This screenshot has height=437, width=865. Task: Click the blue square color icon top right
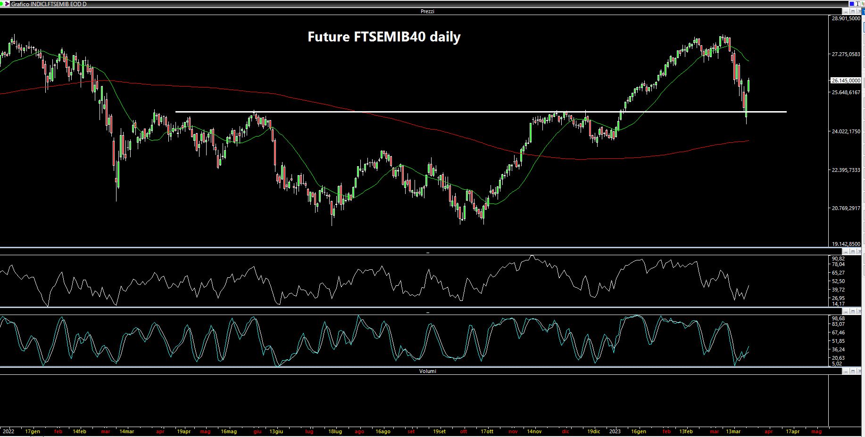852,4
